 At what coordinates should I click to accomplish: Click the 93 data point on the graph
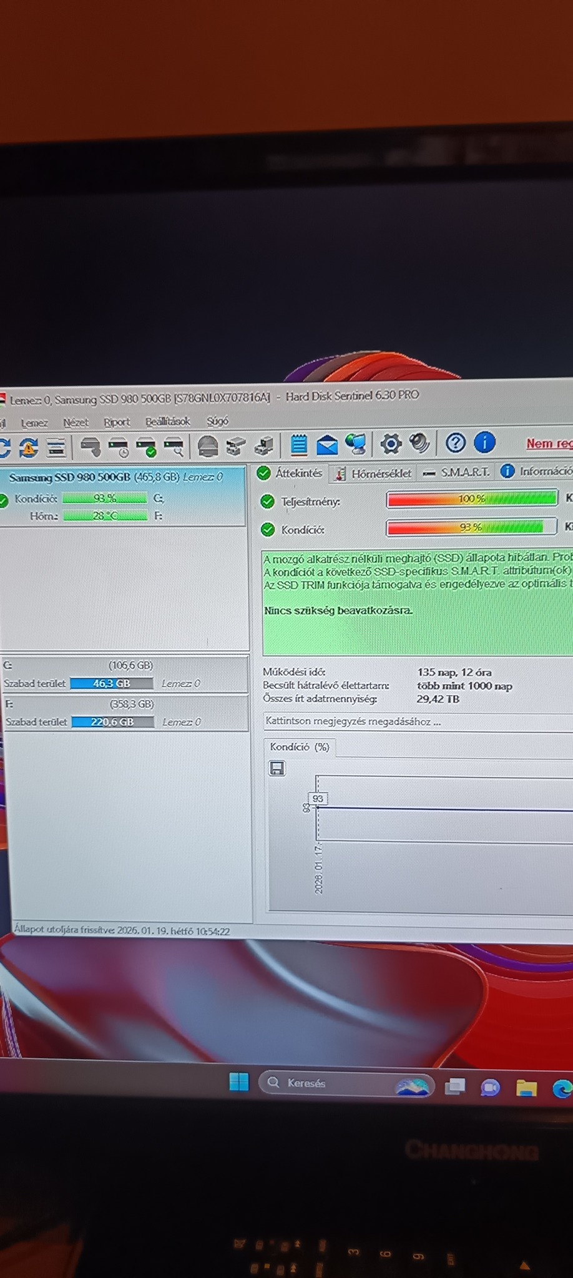318,799
